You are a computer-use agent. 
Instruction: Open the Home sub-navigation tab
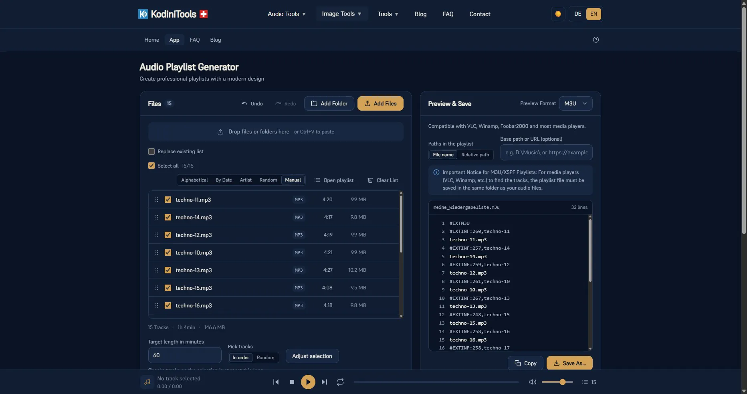(x=151, y=40)
